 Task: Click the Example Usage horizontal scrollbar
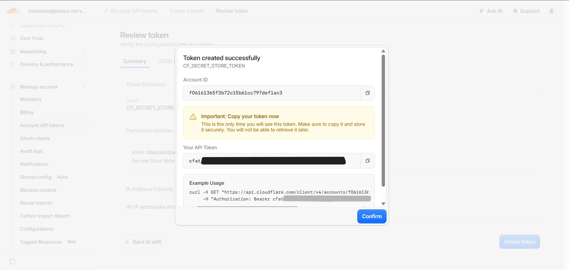tap(247, 206)
